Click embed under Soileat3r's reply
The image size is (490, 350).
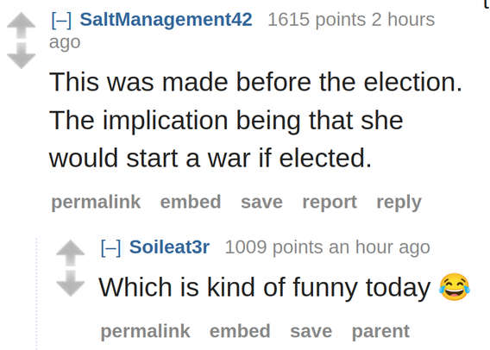coord(240,331)
